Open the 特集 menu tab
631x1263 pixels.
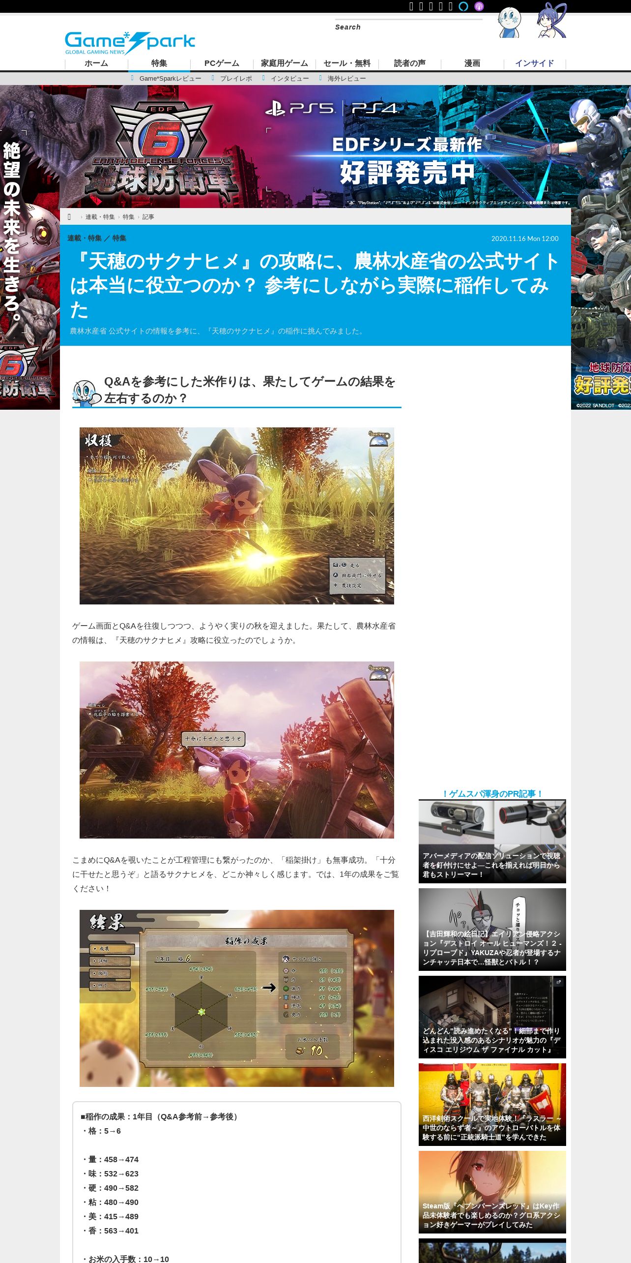[159, 63]
